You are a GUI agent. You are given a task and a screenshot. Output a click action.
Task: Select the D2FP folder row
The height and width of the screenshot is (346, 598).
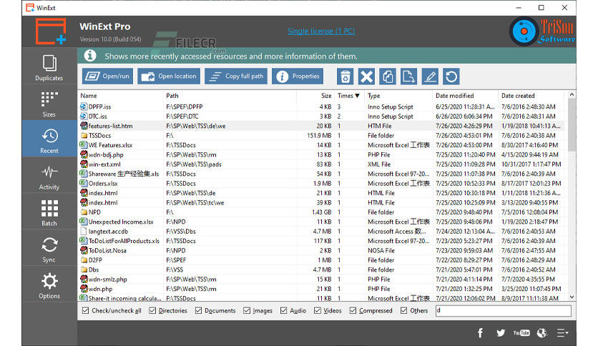tap(321, 260)
